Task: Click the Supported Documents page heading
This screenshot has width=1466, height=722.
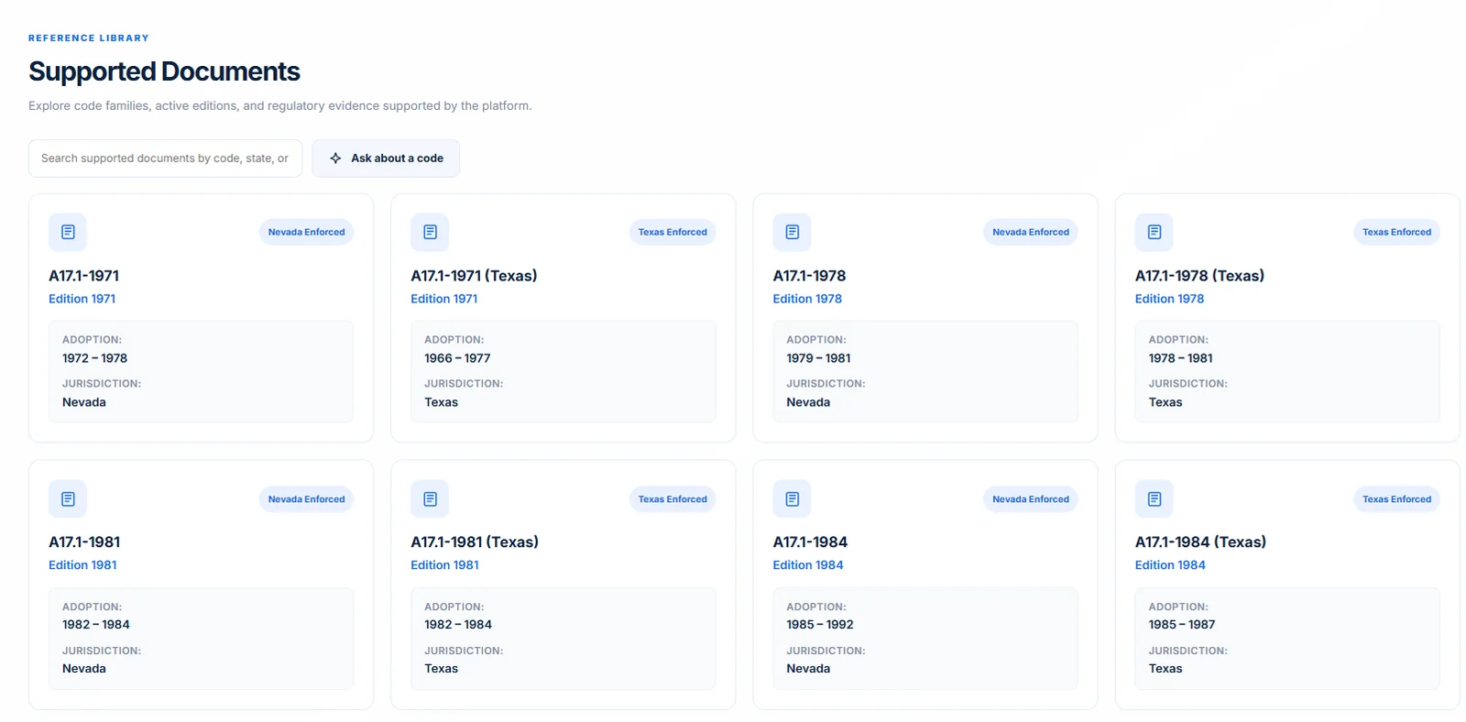Action: click(x=164, y=71)
